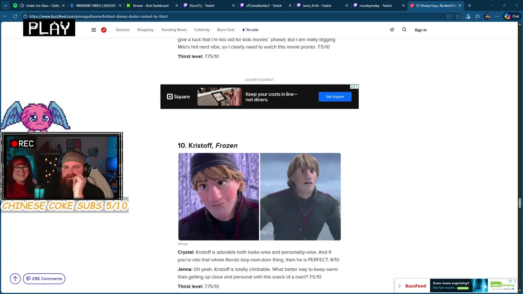The height and width of the screenshot is (294, 523).
Task: Click the favorites star in address bar
Action: click(458, 16)
